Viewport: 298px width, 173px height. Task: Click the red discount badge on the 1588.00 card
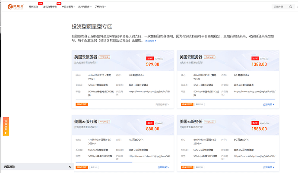255,123
